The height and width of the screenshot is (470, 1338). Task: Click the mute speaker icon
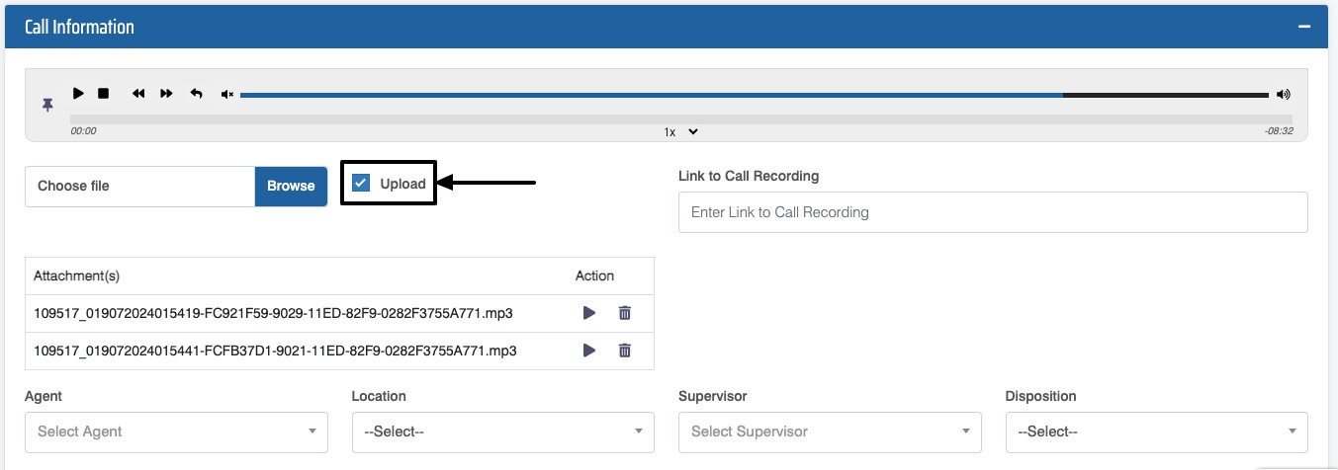[x=227, y=95]
